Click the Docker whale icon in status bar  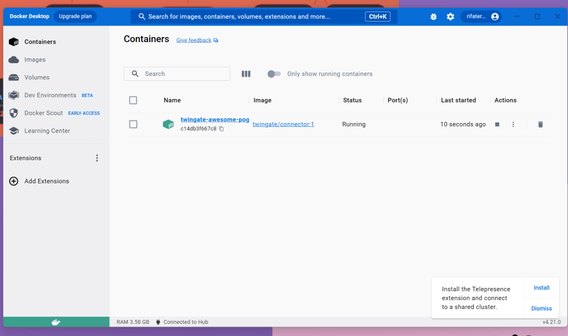(56, 322)
